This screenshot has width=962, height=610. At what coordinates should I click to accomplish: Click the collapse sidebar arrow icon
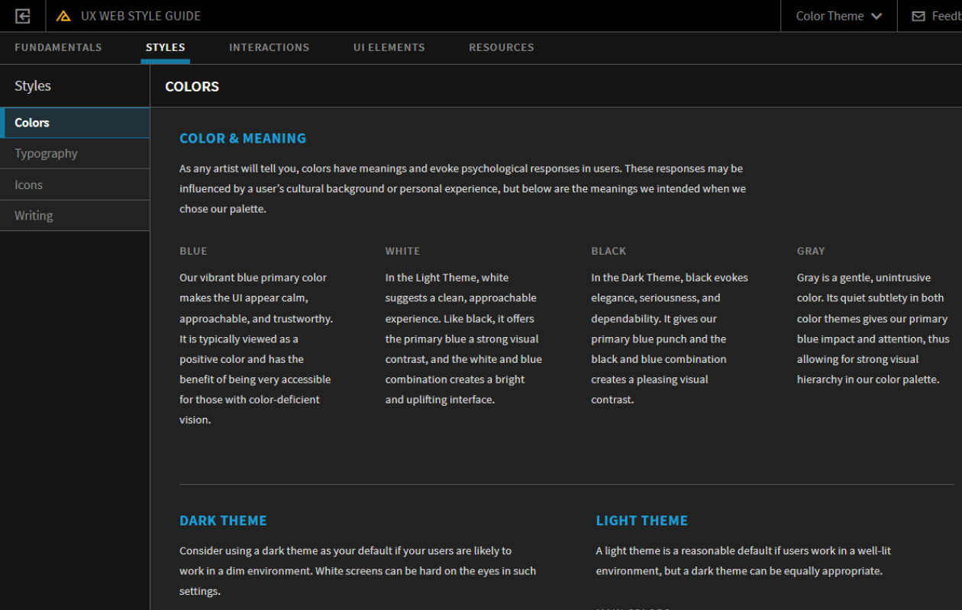tap(23, 16)
